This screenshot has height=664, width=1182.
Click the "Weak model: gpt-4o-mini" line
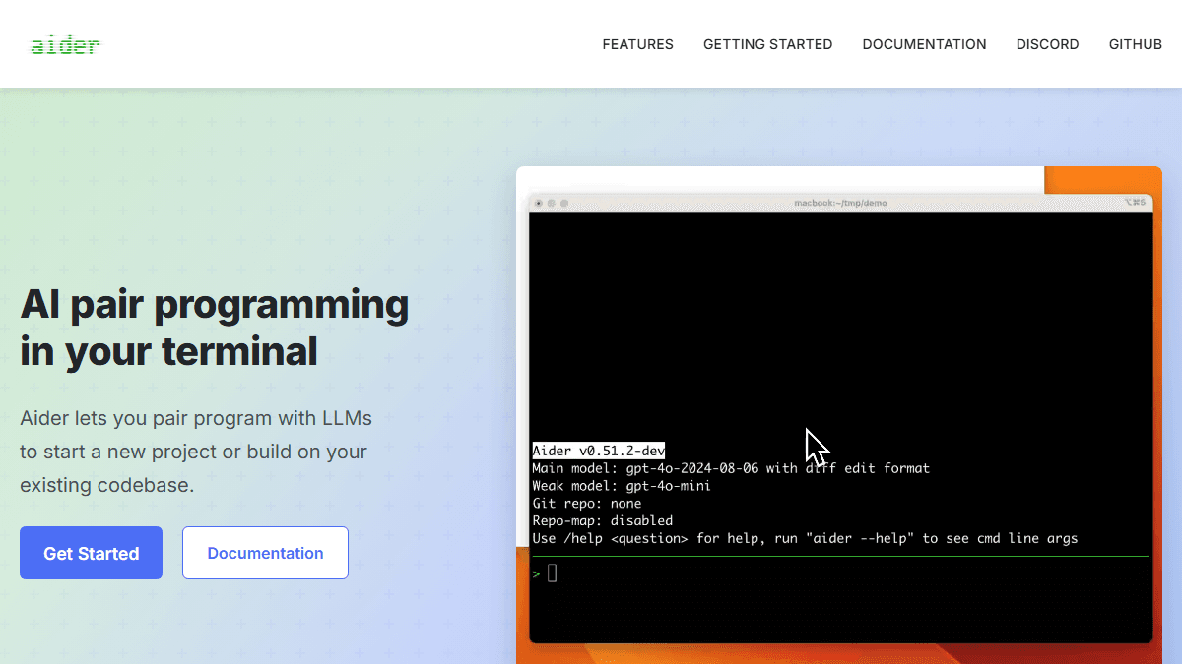[x=622, y=486]
